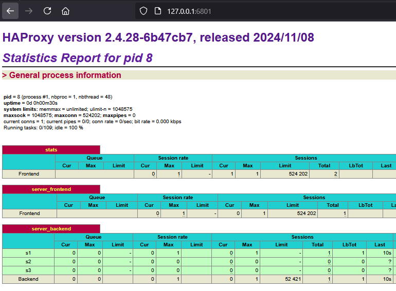Click the Last column header in stats table
This screenshot has height=291, width=396.
point(386,166)
